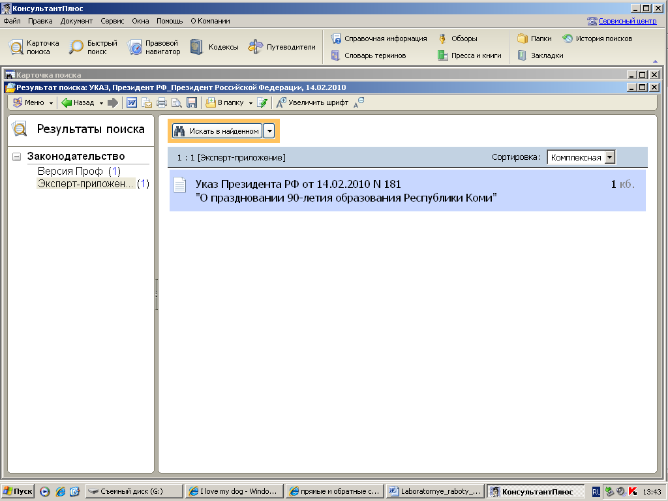Screen dimensions: 668x501
Task: Open the Сервис menu
Action: (112, 21)
